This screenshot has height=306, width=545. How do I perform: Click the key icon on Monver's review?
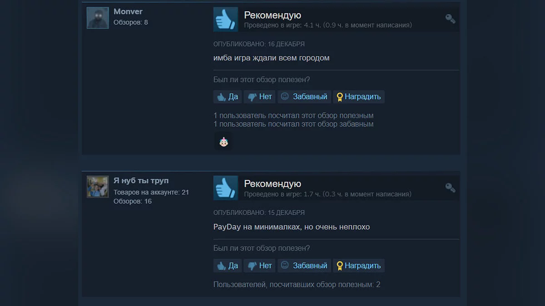tap(450, 19)
